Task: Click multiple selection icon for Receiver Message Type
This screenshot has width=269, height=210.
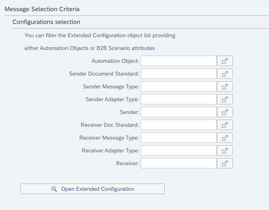Action: click(x=225, y=138)
